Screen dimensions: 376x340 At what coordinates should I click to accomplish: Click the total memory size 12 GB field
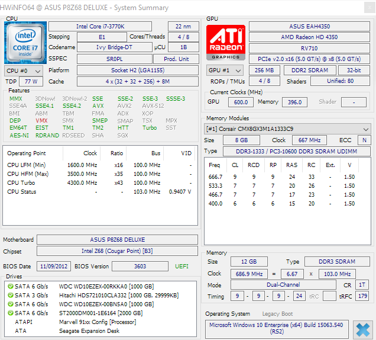pos(249,261)
